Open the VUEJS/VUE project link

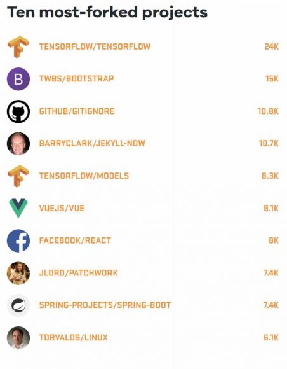[x=62, y=208]
